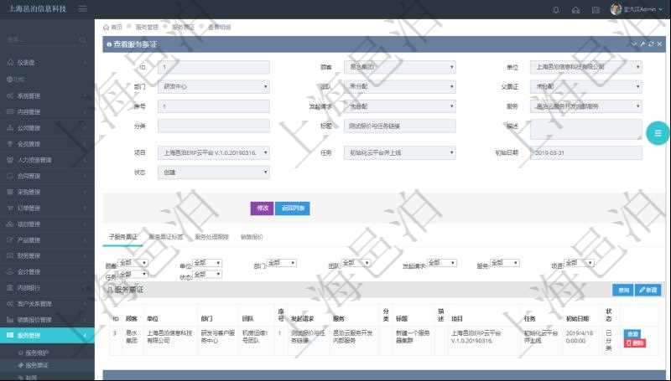
Task: Toggle the sidebar hamburger menu
Action: 81,9
